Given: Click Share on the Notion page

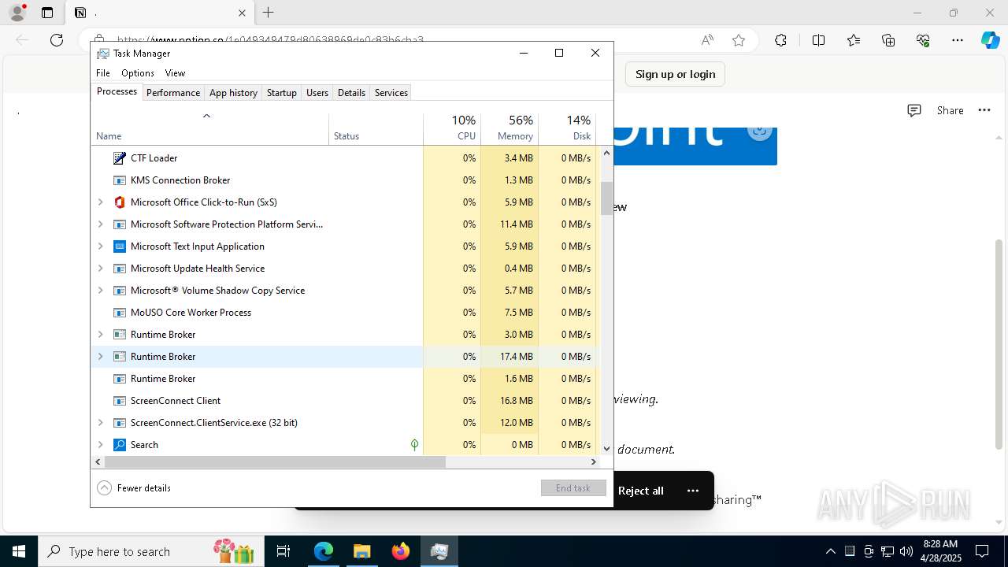Looking at the screenshot, I should [x=950, y=110].
